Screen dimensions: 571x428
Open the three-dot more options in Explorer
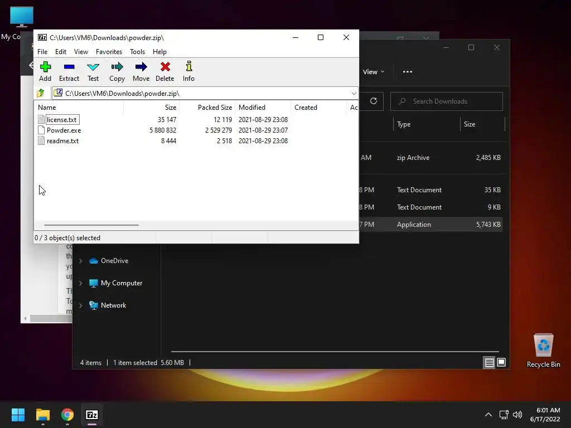tap(408, 72)
